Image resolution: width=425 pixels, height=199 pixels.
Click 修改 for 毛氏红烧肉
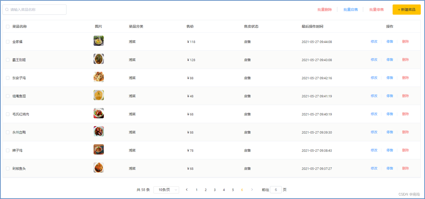click(374, 114)
